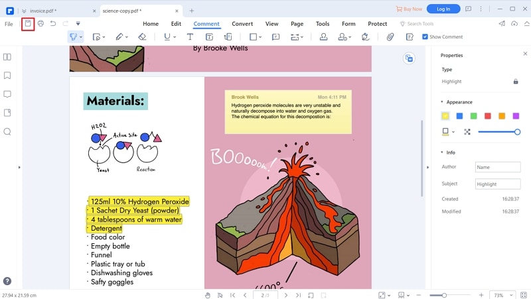The width and height of the screenshot is (531, 299).
Task: Expand the Underline style dropdown
Action: 175,37
